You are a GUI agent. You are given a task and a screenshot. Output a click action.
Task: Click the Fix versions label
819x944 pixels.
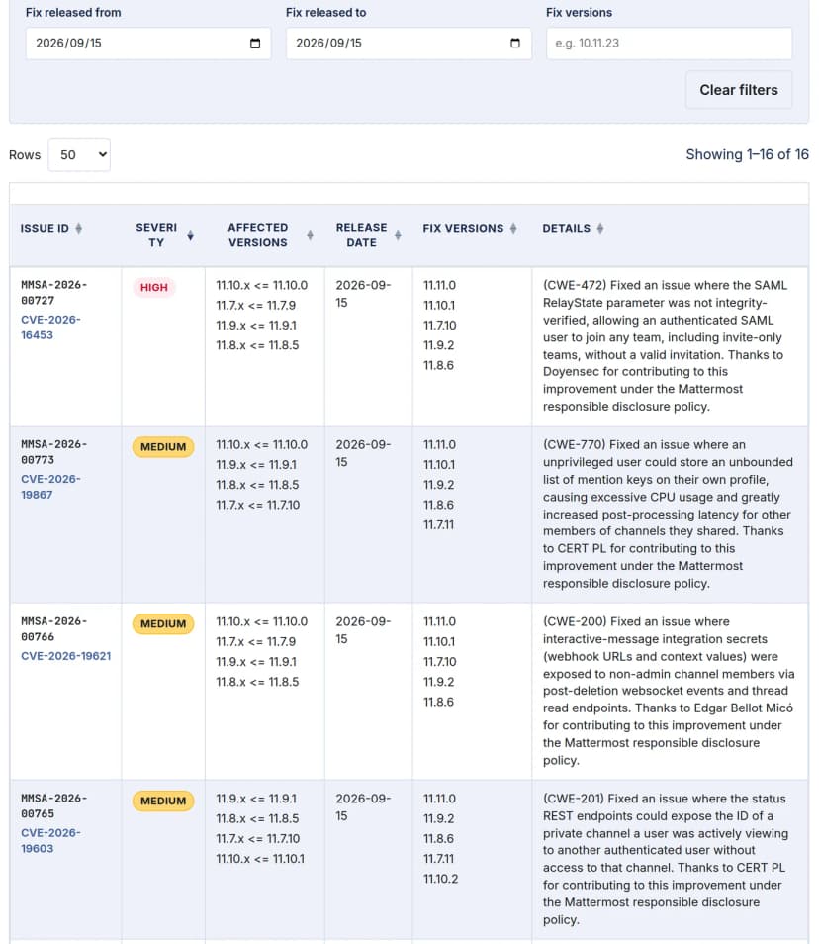click(x=579, y=13)
